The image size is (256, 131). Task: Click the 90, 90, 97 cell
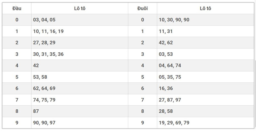pyautogui.click(x=44, y=123)
